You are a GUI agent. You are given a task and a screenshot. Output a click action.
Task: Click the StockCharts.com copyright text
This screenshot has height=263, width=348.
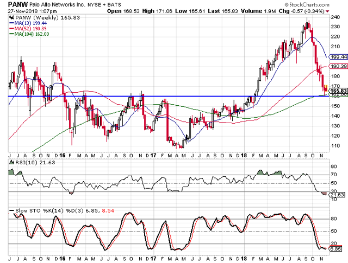pyautogui.click(x=307, y=4)
